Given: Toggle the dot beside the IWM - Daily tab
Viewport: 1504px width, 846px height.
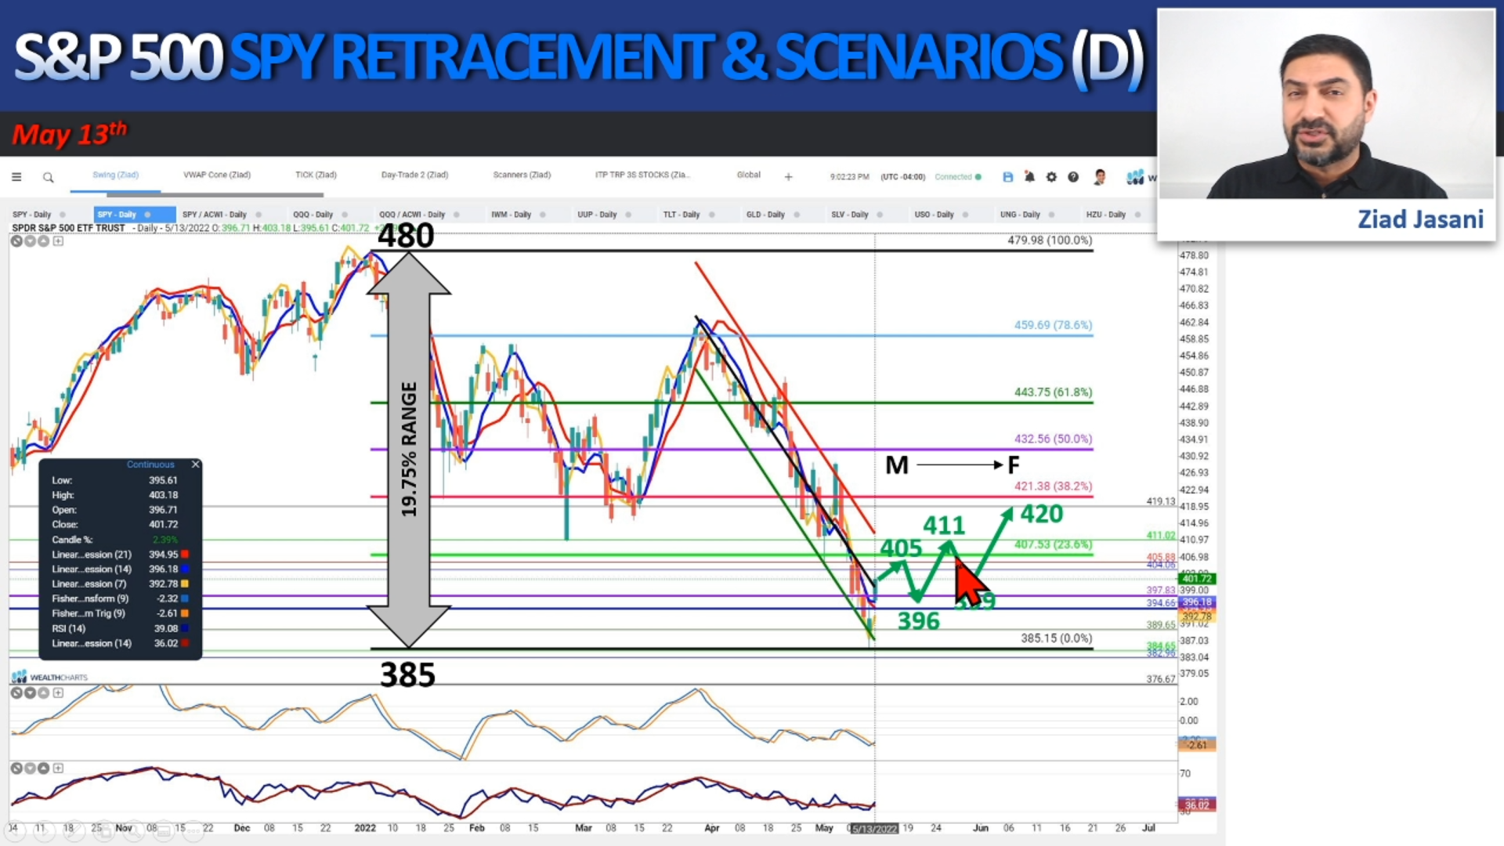Looking at the screenshot, I should click(542, 215).
